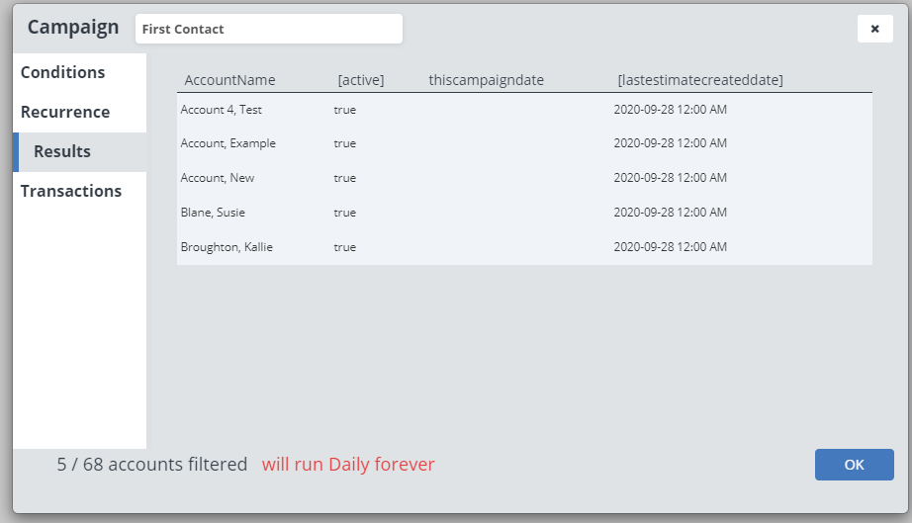912x523 pixels.
Task: Click the active value for Account 4, Test
Action: point(344,110)
